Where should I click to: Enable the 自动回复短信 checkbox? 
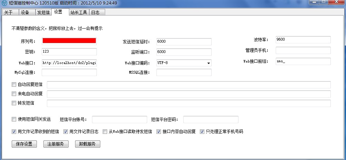click(14, 84)
